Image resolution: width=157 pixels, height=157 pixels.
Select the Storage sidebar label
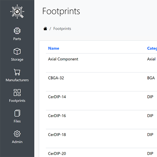pyautogui.click(x=17, y=59)
